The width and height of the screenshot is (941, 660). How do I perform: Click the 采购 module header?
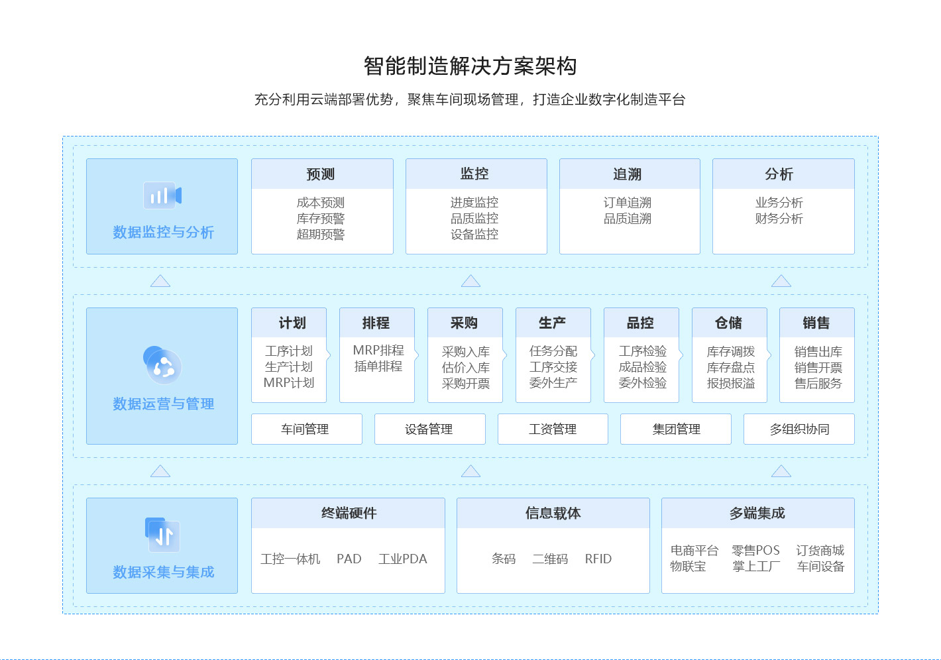pyautogui.click(x=465, y=323)
